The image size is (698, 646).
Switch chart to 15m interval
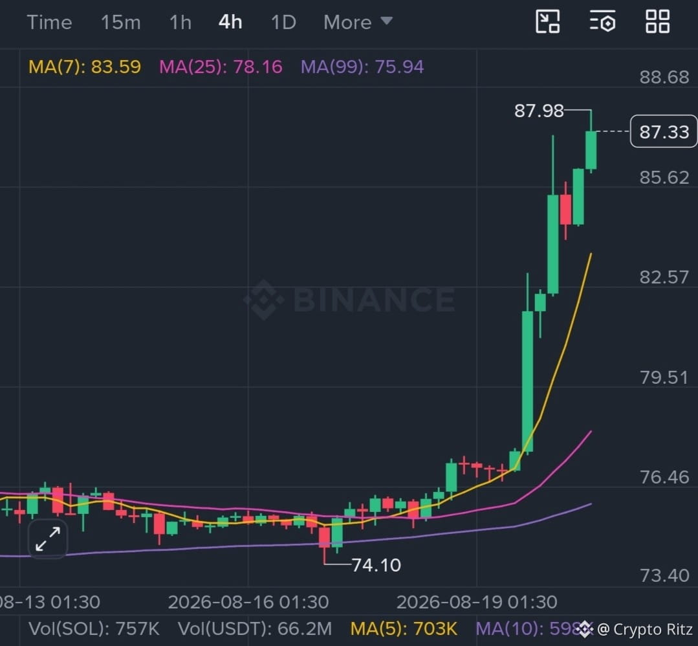point(120,22)
